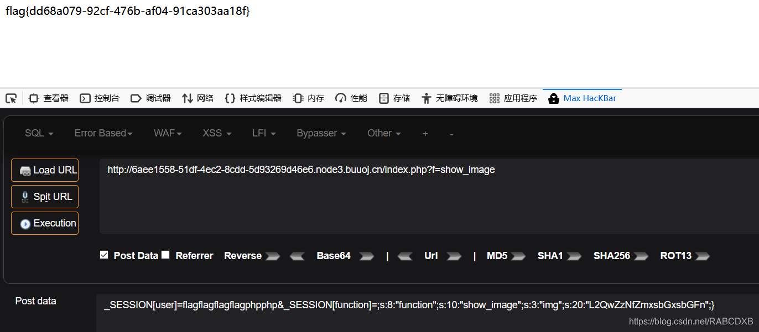Image resolution: width=759 pixels, height=332 pixels.
Task: Open the SQL dropdown menu
Action: 38,133
